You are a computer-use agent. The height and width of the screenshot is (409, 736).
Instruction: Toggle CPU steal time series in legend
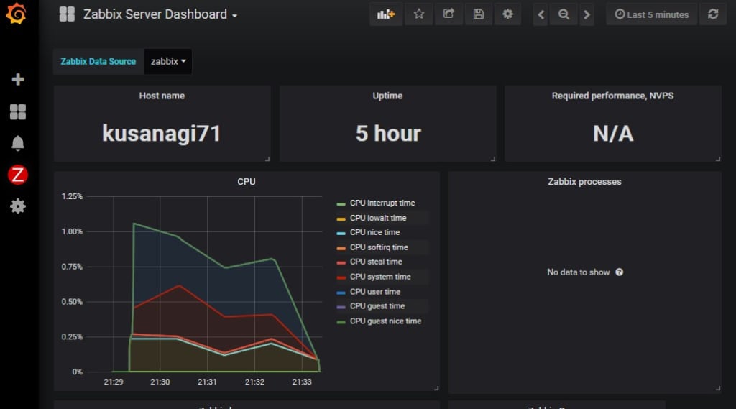(376, 262)
